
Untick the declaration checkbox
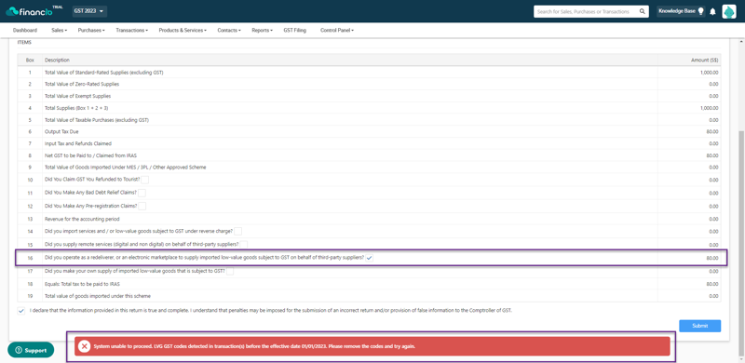[x=21, y=310]
